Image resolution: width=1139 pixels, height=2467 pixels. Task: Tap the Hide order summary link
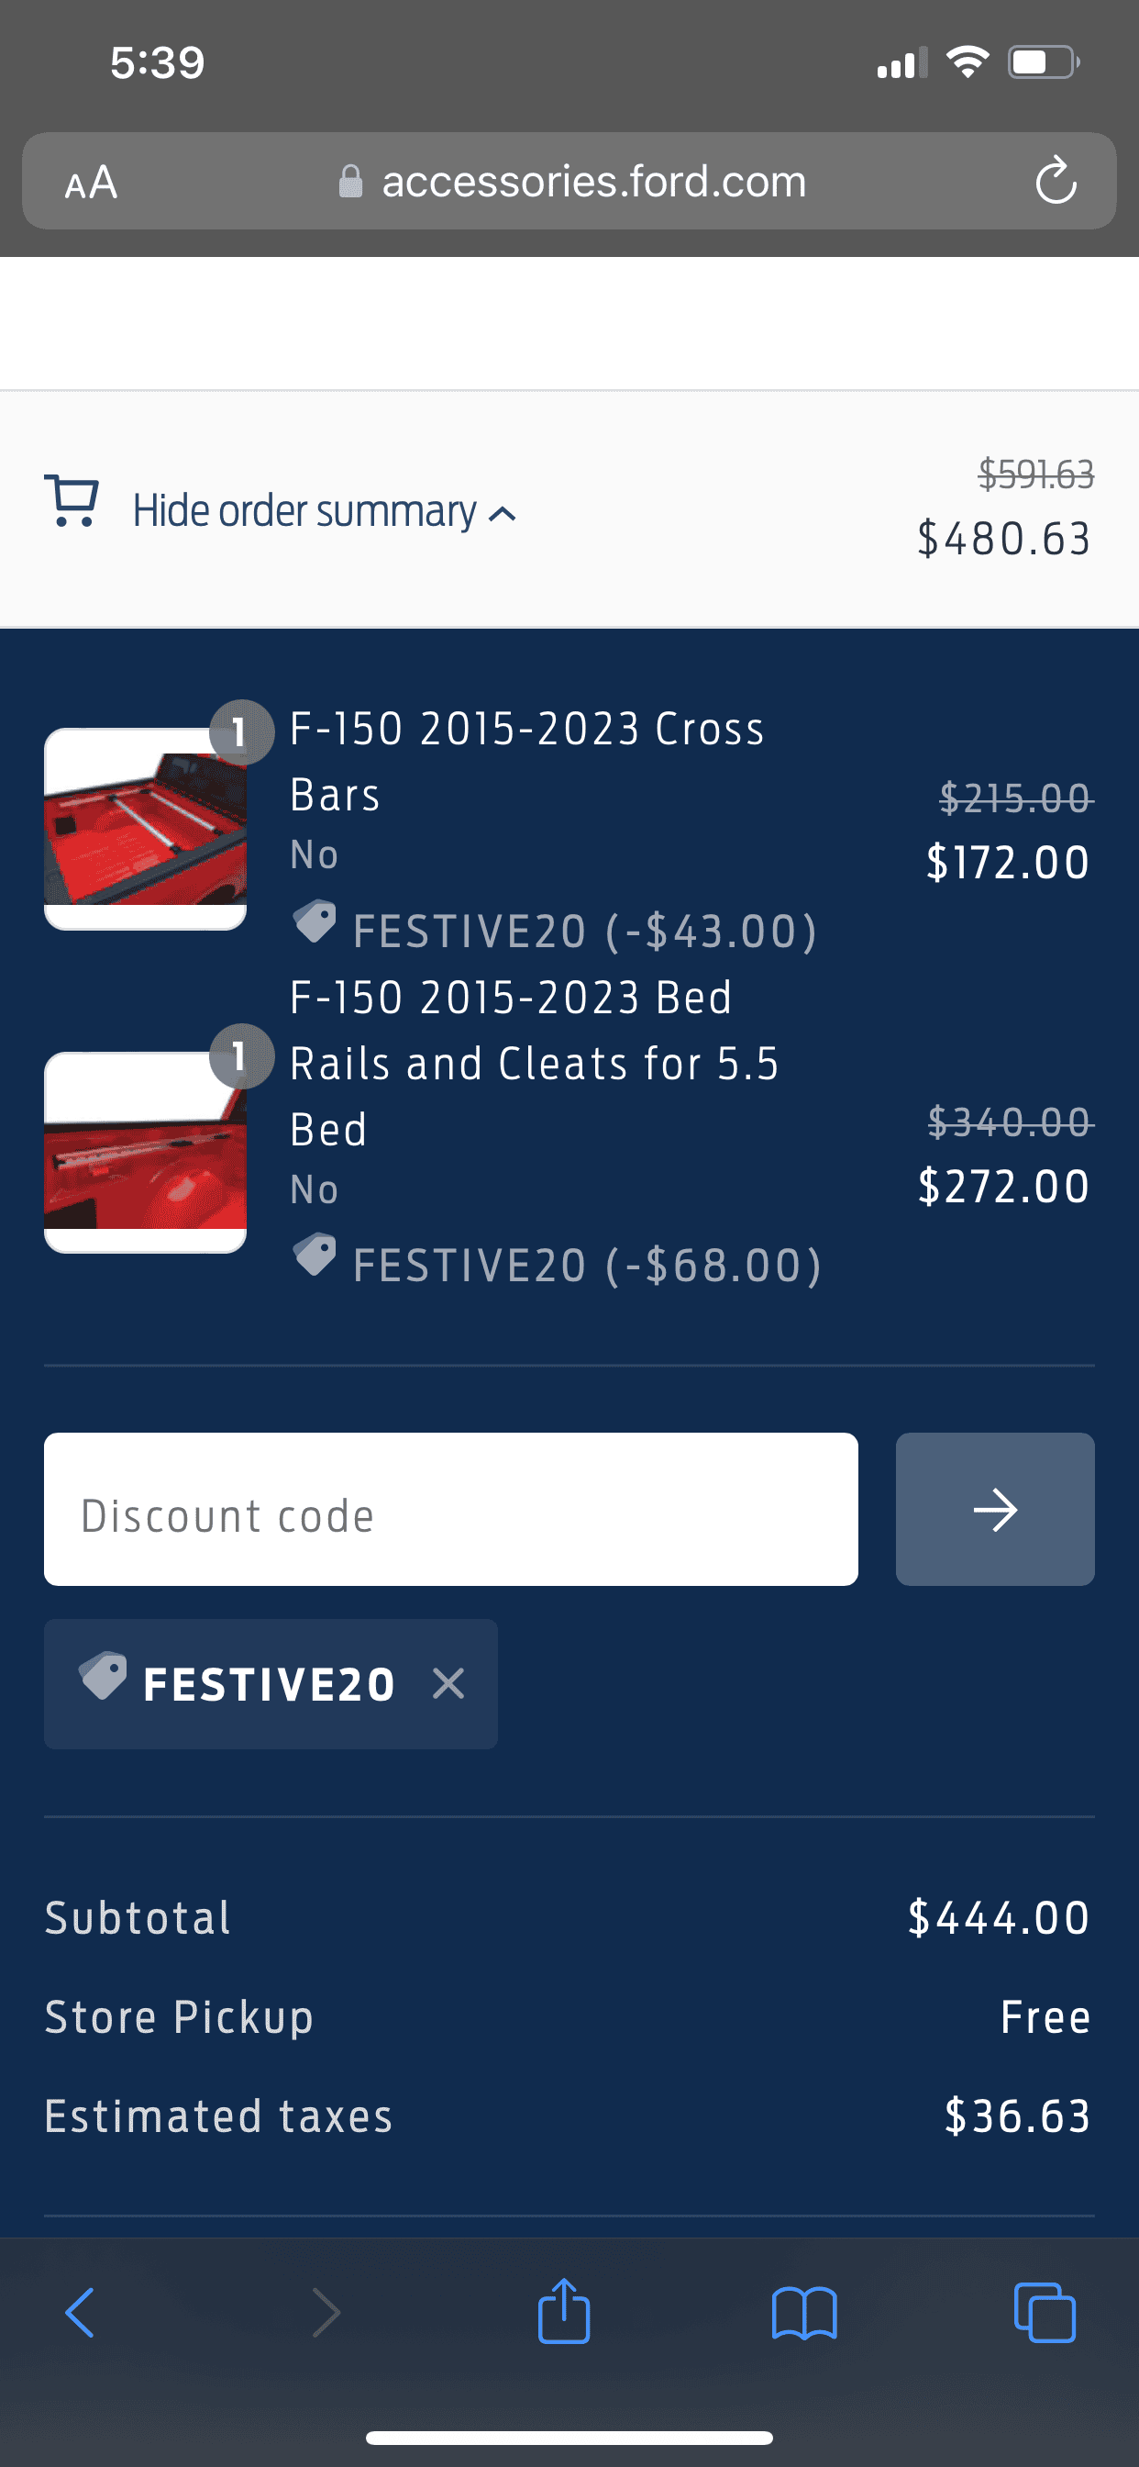pyautogui.click(x=304, y=510)
